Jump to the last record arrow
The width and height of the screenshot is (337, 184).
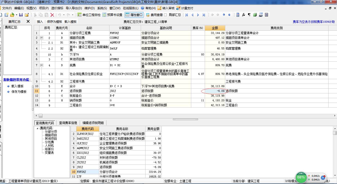[x=204, y=15]
